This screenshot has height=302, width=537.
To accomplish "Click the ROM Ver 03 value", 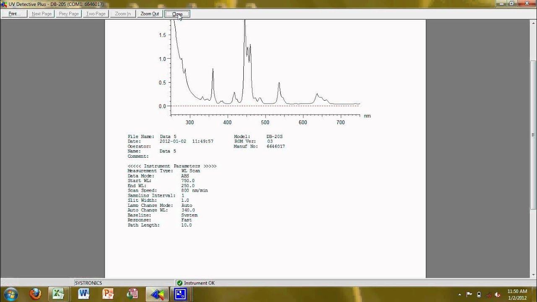I will pos(270,142).
